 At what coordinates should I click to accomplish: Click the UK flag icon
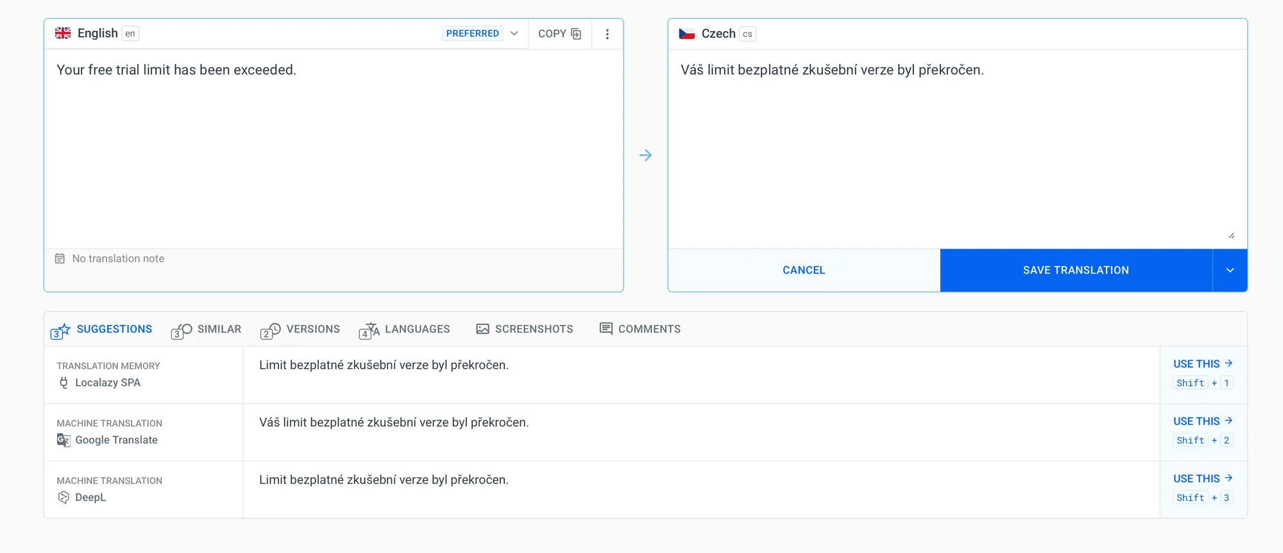[63, 33]
